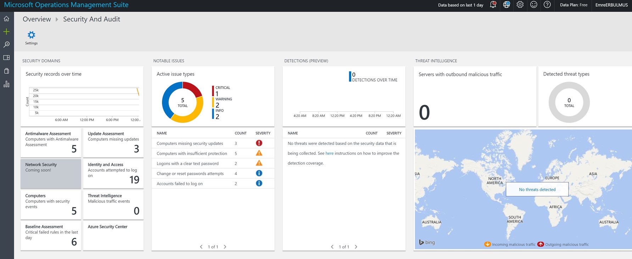
Task: Go to previous page in Detections list
Action: coord(332,247)
